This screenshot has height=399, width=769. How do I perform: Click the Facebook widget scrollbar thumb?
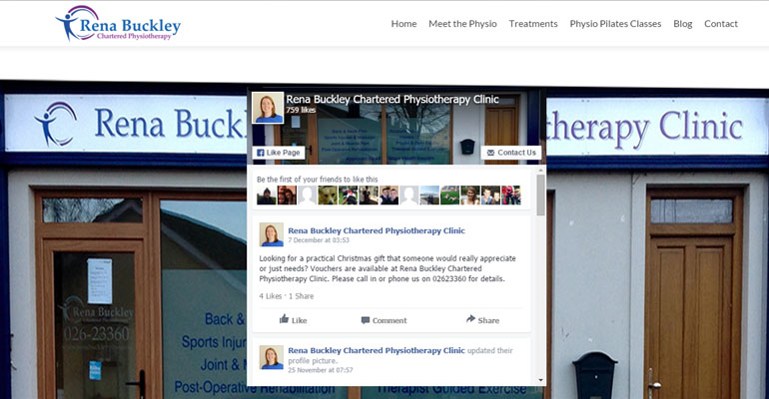pyautogui.click(x=540, y=195)
